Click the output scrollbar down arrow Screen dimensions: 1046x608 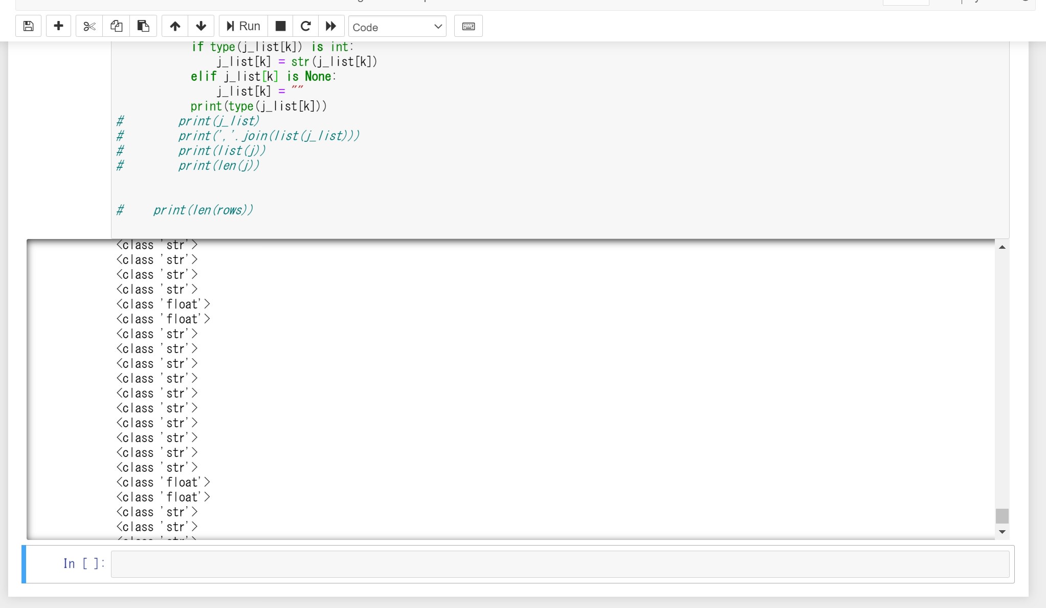coord(1002,532)
